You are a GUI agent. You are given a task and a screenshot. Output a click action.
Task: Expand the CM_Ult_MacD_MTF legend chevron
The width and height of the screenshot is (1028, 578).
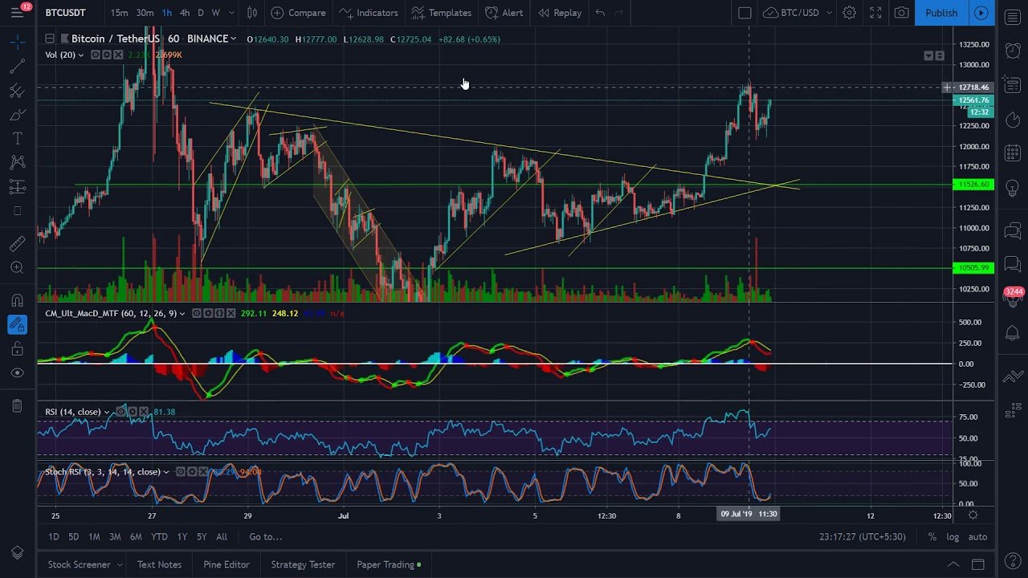coord(183,313)
